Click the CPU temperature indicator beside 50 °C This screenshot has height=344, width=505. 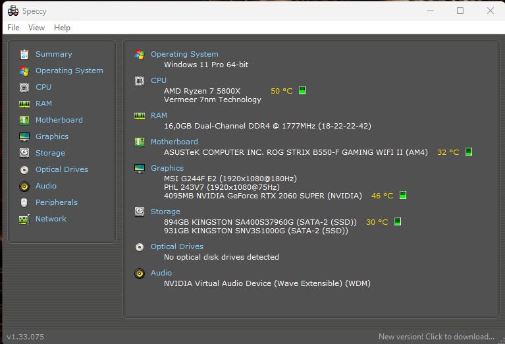[302, 90]
